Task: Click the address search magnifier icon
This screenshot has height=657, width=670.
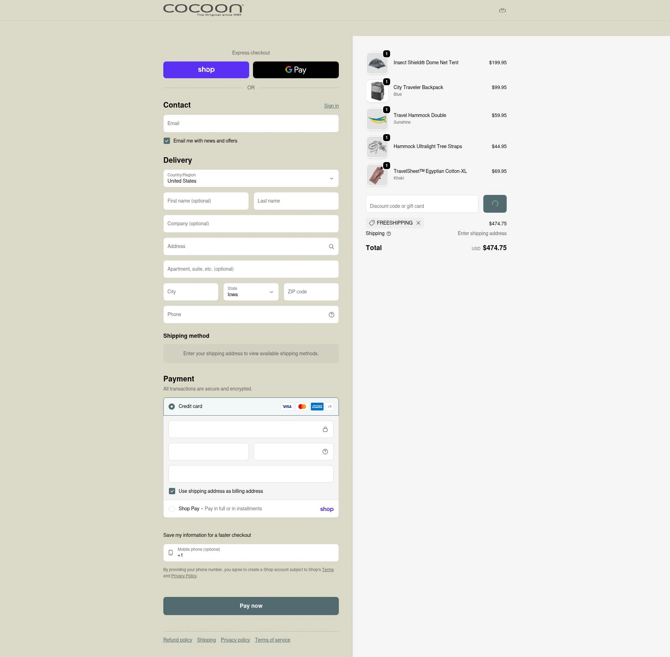Action: coord(331,247)
